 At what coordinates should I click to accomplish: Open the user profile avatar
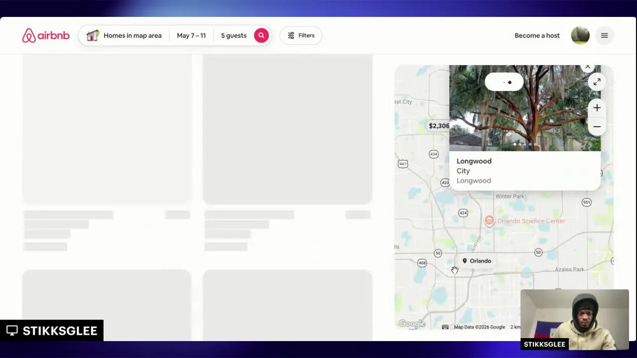click(x=580, y=35)
